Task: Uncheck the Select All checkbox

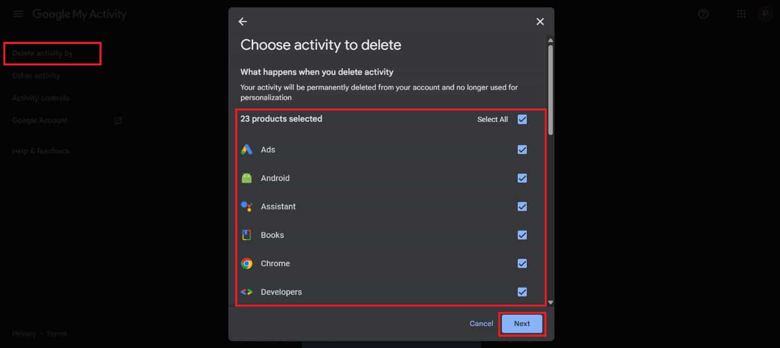Action: click(522, 119)
